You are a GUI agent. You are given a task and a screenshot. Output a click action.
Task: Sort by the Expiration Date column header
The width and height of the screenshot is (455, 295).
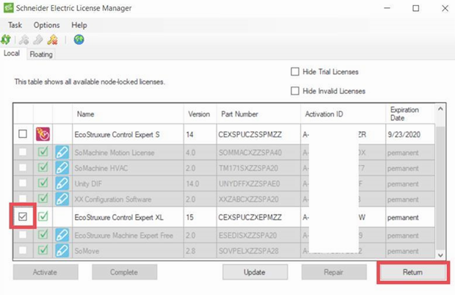[410, 114]
